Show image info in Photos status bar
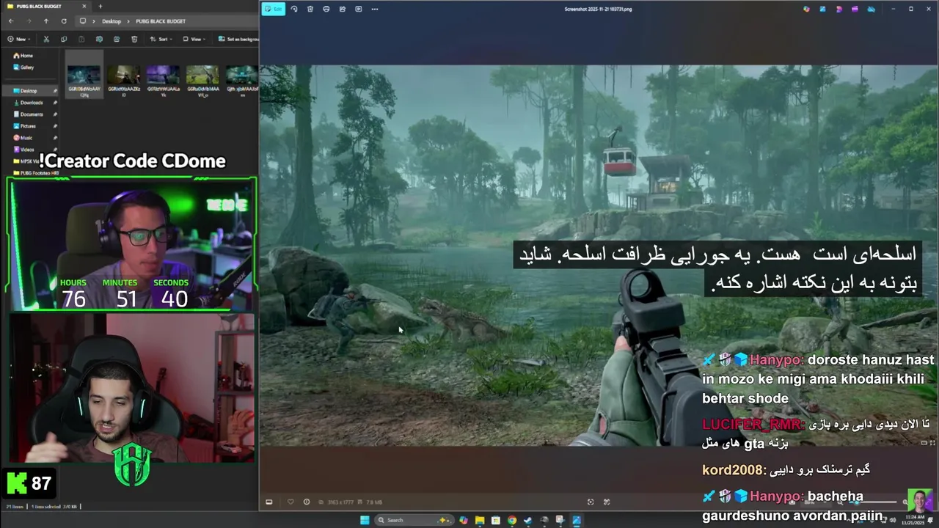The image size is (939, 528). click(306, 502)
